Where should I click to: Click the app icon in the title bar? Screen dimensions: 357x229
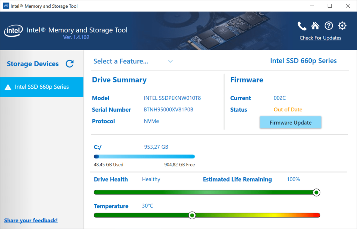coord(6,6)
